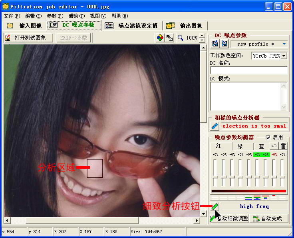
Task: Expand the new profile dropdown
Action: [284, 44]
